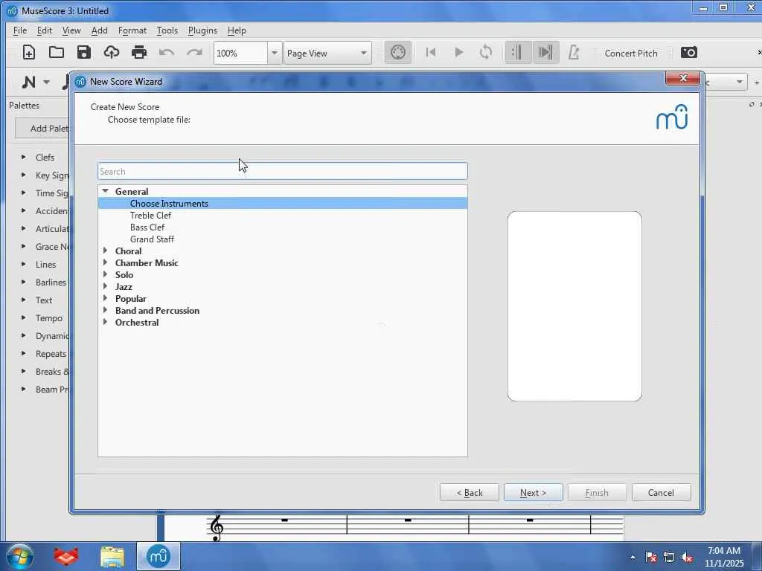
Task: Select the Bass Clef template
Action: (147, 228)
